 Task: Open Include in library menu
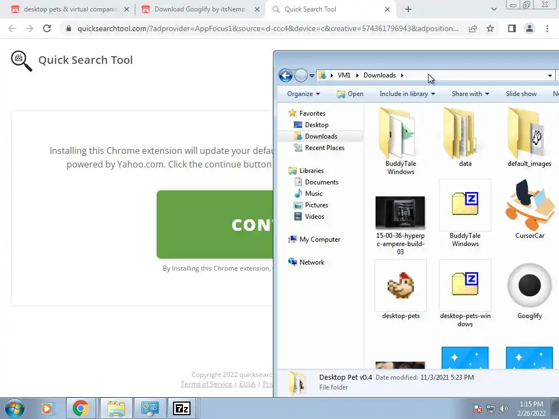407,94
